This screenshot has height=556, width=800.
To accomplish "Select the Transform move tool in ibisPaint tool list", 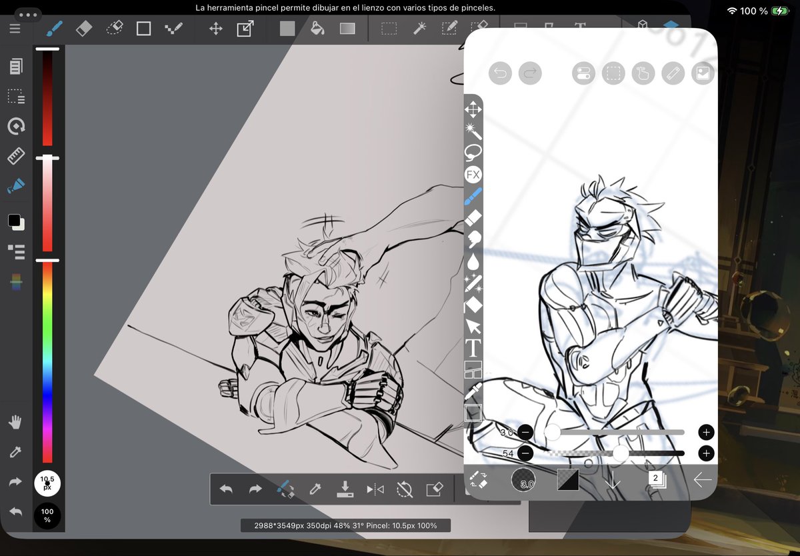I will click(473, 109).
